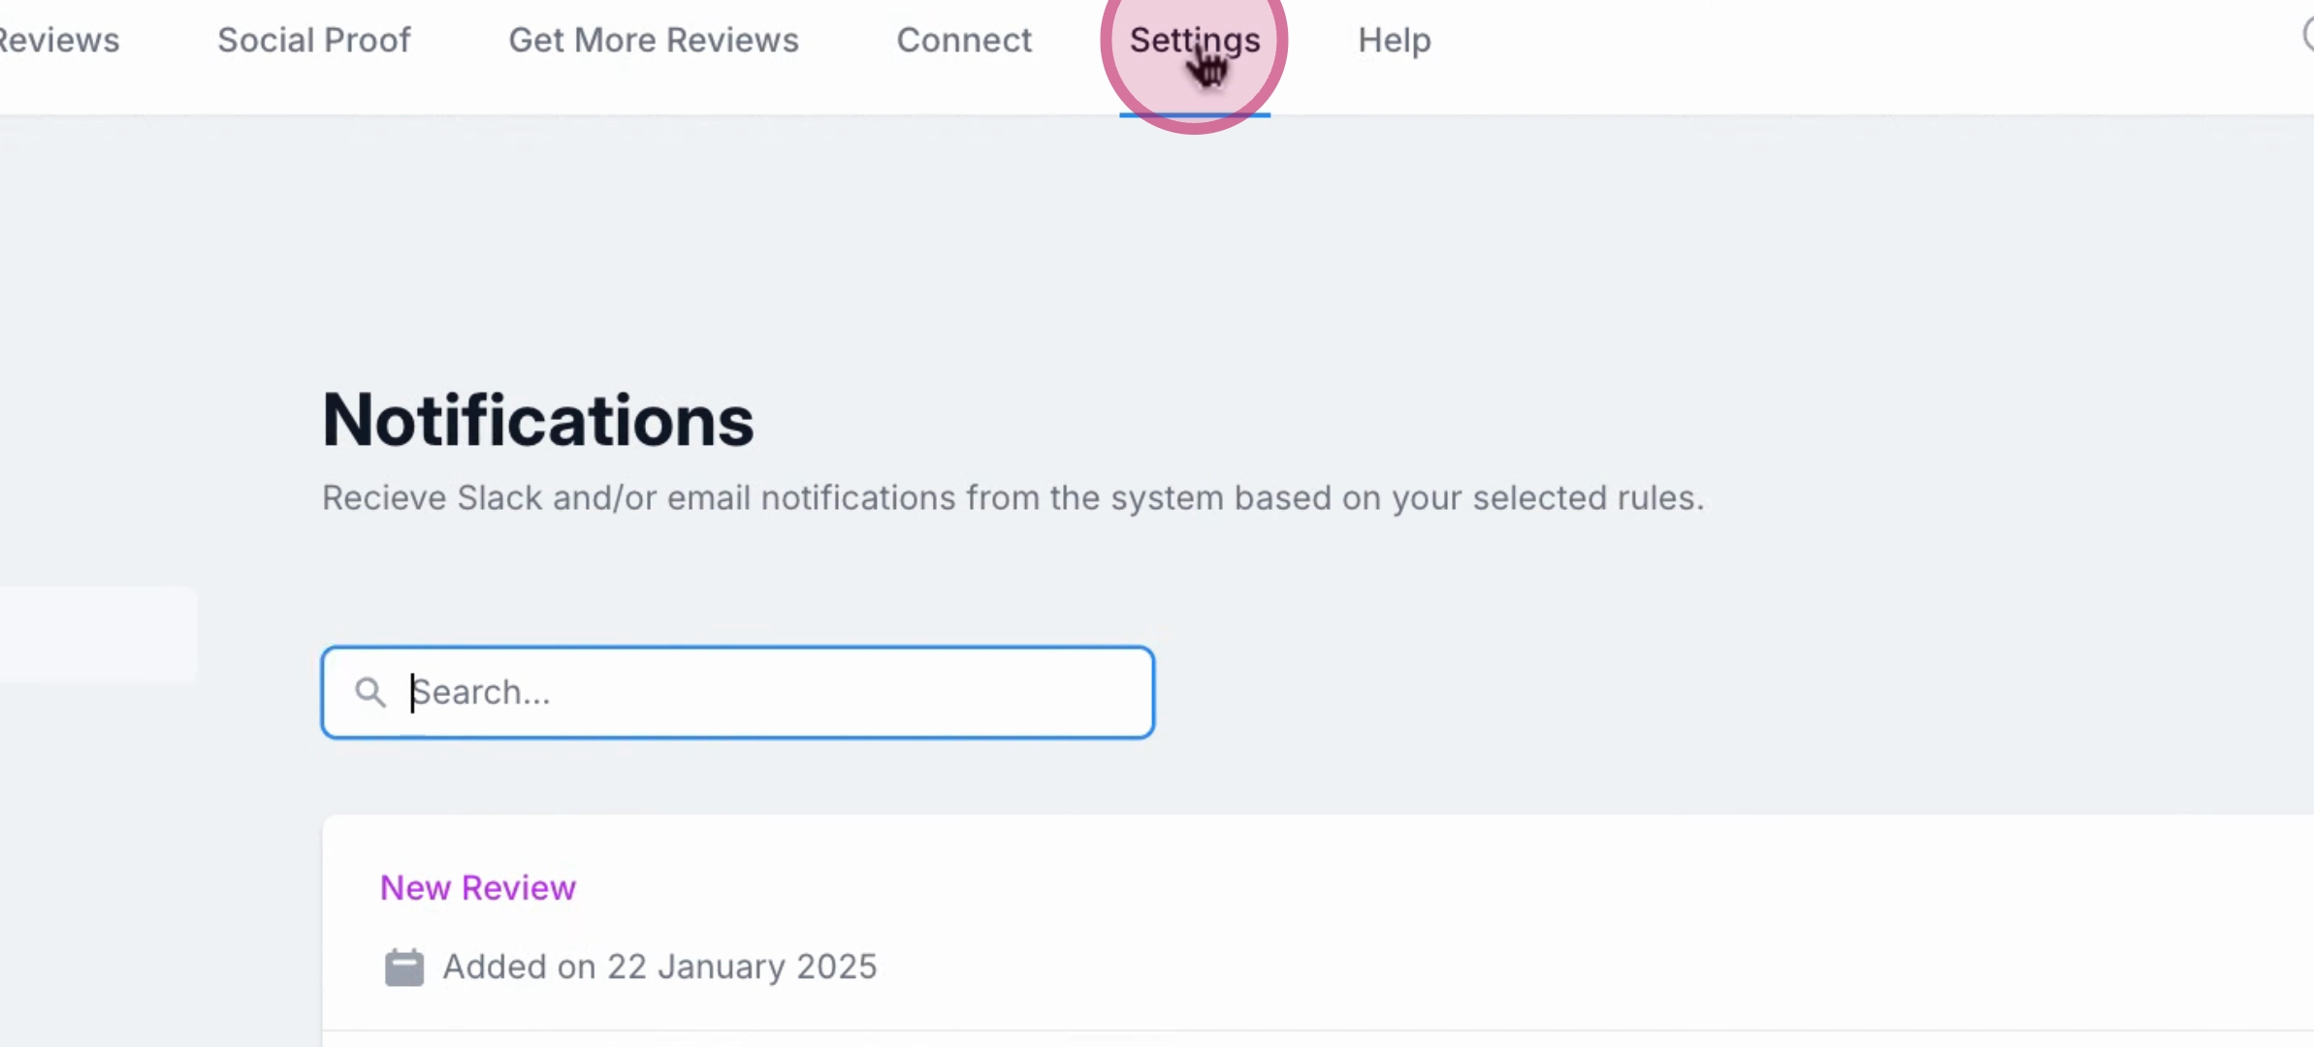Image resolution: width=2314 pixels, height=1047 pixels.
Task: Select the highlighted left sidebar item
Action: pyautogui.click(x=97, y=634)
